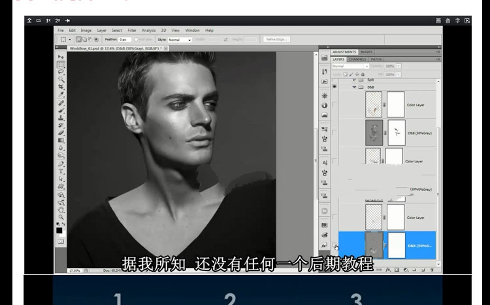Select the 3D Rotate tool
This screenshot has height=305, width=490.
tap(61, 195)
